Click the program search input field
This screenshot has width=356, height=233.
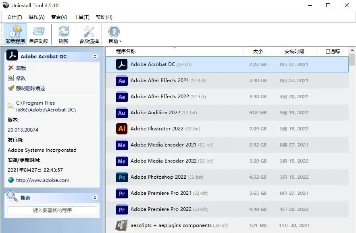pyautogui.click(x=52, y=210)
